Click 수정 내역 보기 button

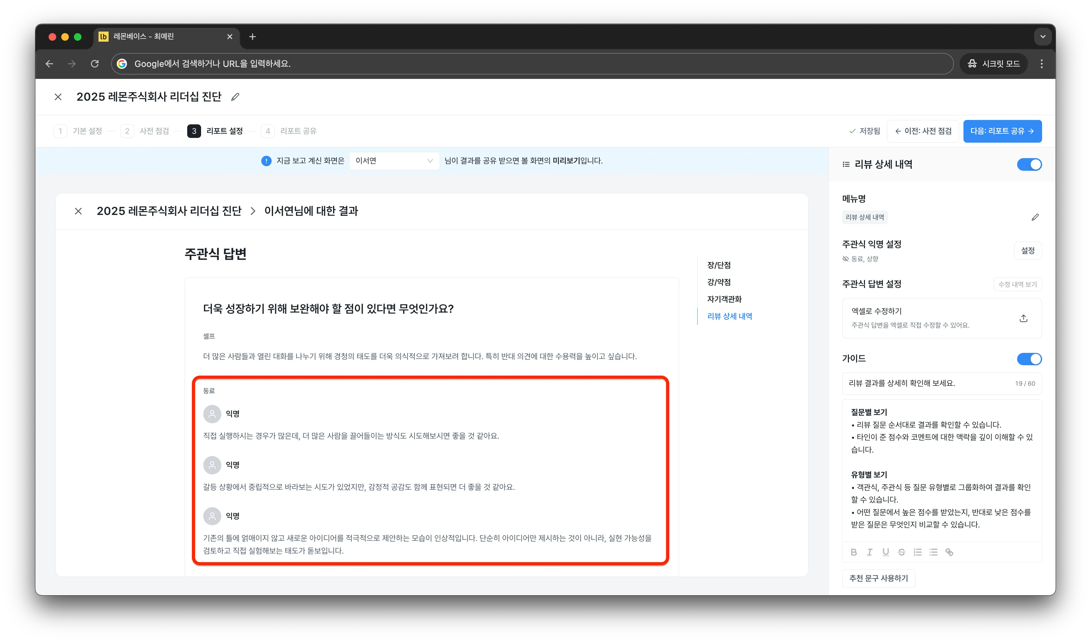coord(1017,284)
